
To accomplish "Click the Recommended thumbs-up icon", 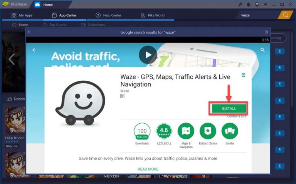I will pos(9,99).
